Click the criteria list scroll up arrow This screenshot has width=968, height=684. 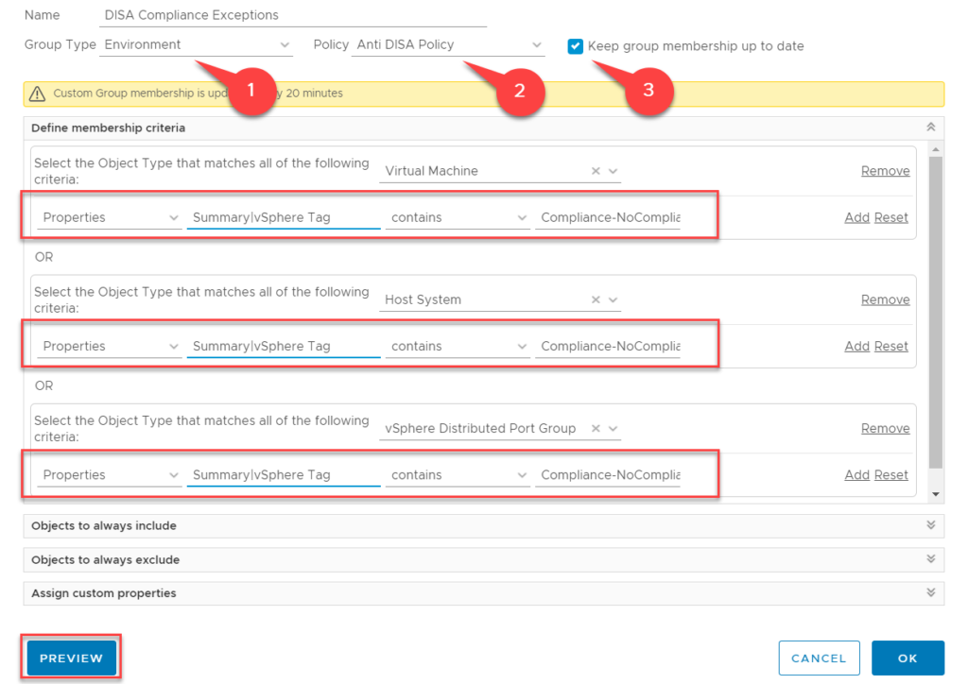click(936, 150)
